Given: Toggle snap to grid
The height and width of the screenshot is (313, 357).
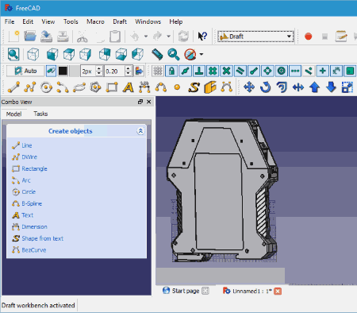Looking at the screenshot, I should pyautogui.click(x=213, y=71).
